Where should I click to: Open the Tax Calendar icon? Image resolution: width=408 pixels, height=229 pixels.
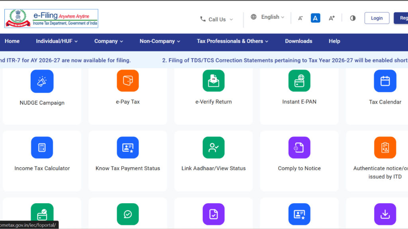(x=385, y=81)
